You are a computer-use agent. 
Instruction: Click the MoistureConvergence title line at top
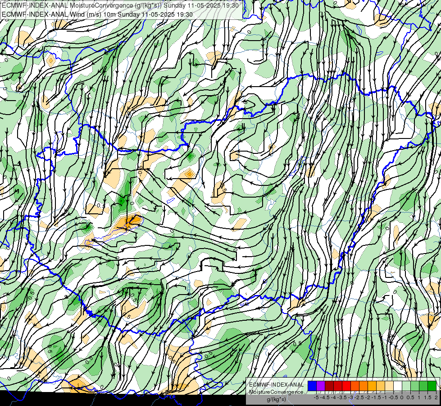tap(120, 5)
